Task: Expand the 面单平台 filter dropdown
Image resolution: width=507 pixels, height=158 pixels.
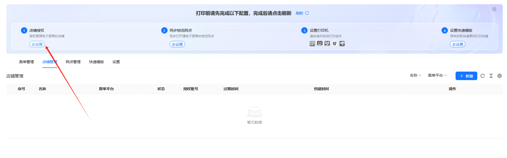Action: pyautogui.click(x=437, y=75)
